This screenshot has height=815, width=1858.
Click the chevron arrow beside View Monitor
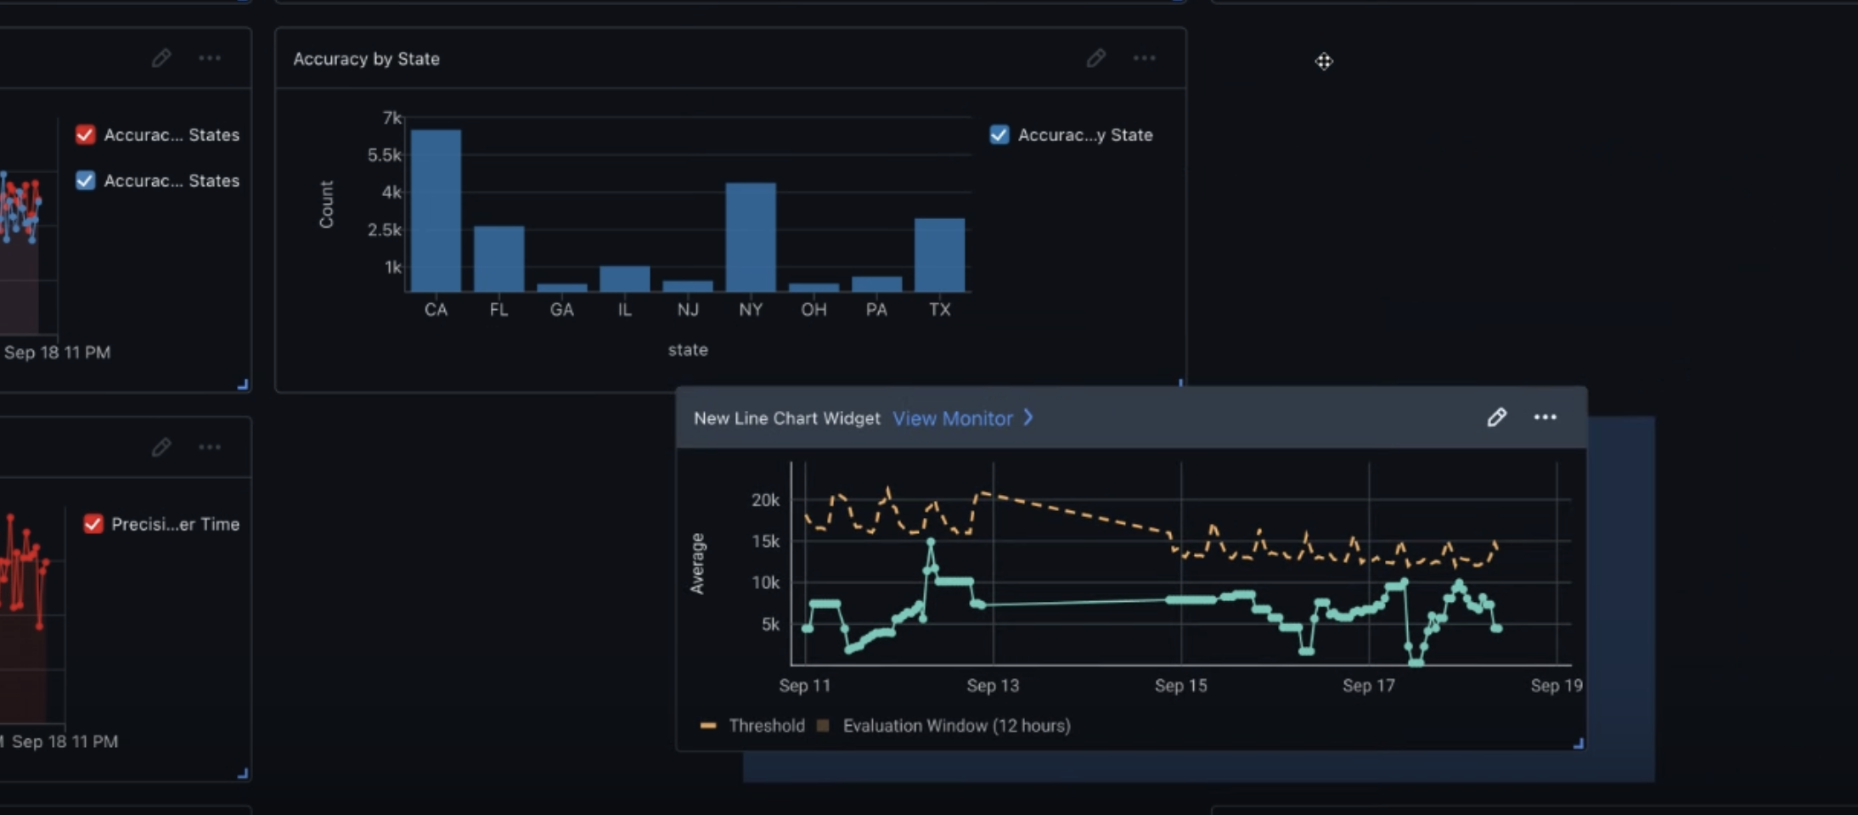(1028, 418)
